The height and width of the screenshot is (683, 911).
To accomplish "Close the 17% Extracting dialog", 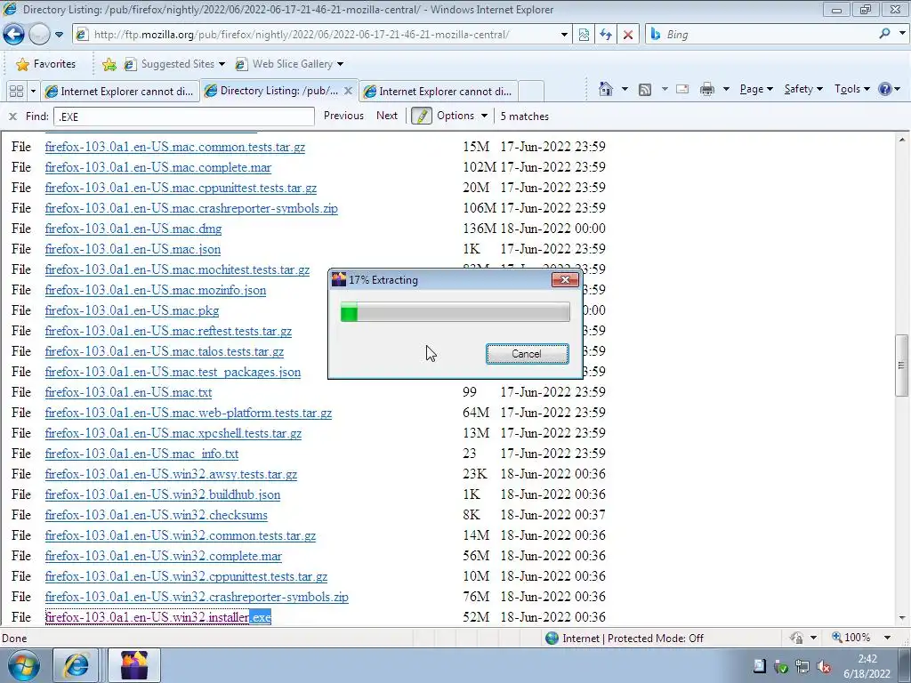I will 565,280.
